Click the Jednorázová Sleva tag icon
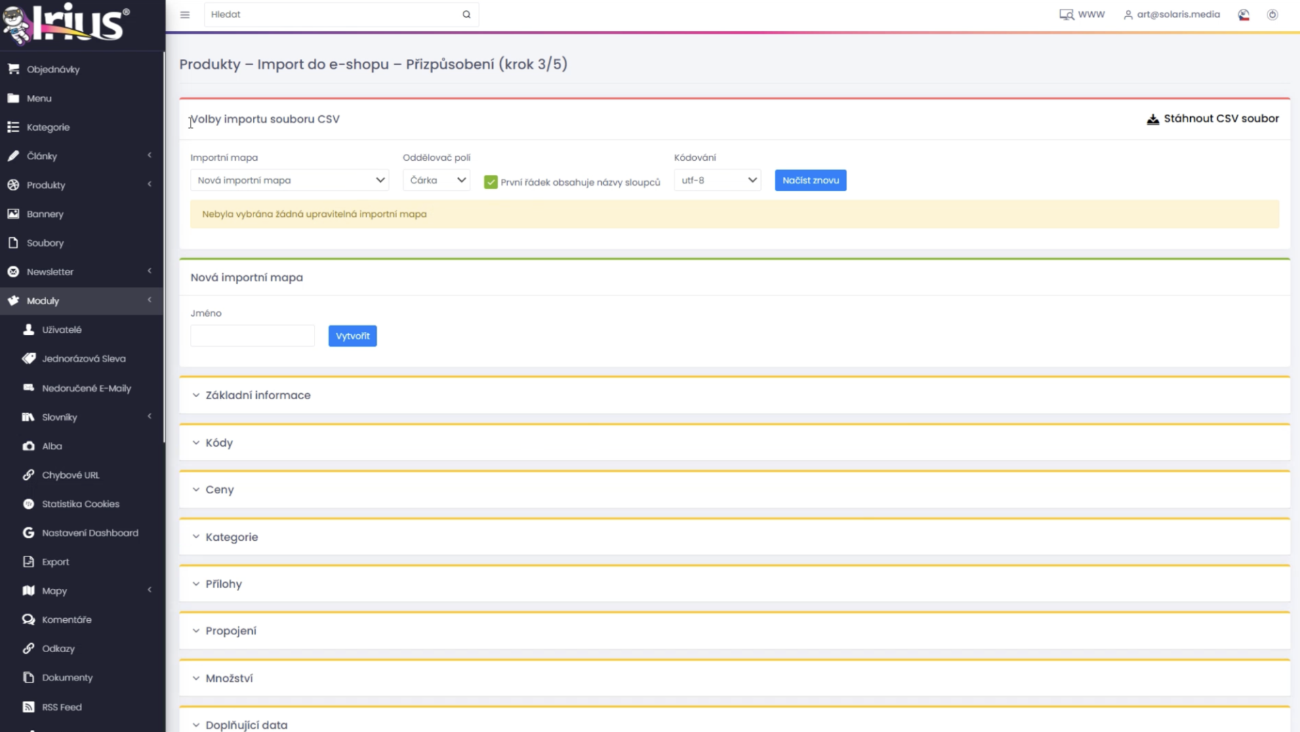The width and height of the screenshot is (1300, 732). point(28,359)
